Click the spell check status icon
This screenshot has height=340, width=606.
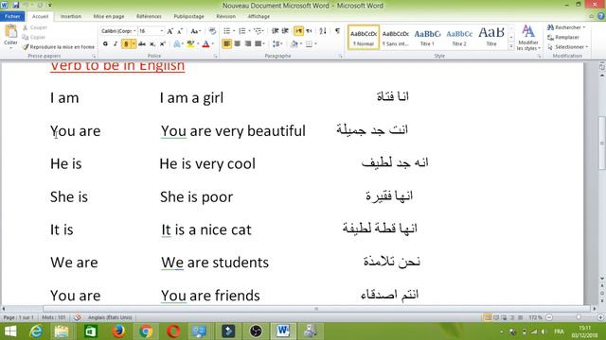(x=78, y=317)
